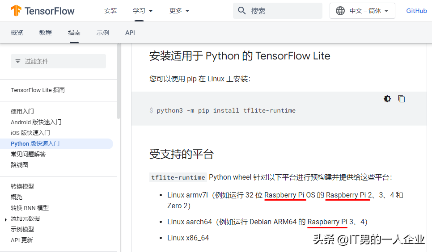432x252 pixels.
Task: Click the search magnifier icon
Action: pyautogui.click(x=242, y=11)
